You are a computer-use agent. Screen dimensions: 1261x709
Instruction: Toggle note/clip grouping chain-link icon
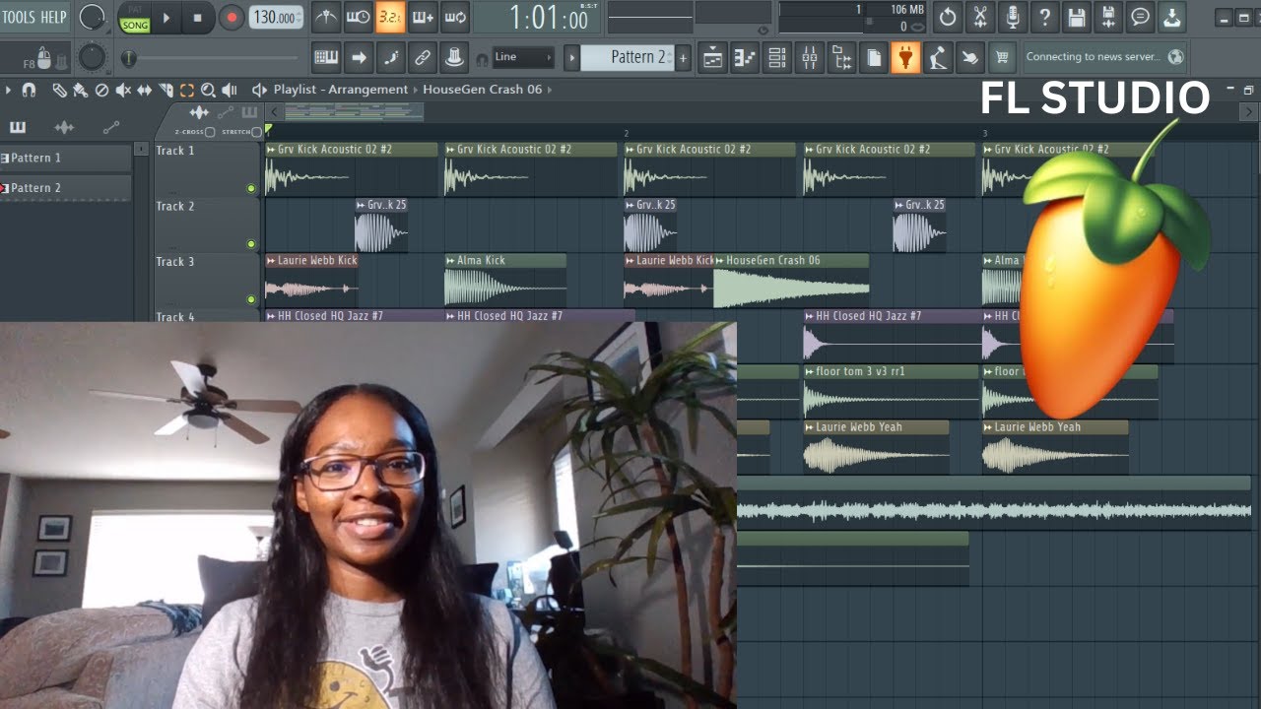[x=423, y=57]
